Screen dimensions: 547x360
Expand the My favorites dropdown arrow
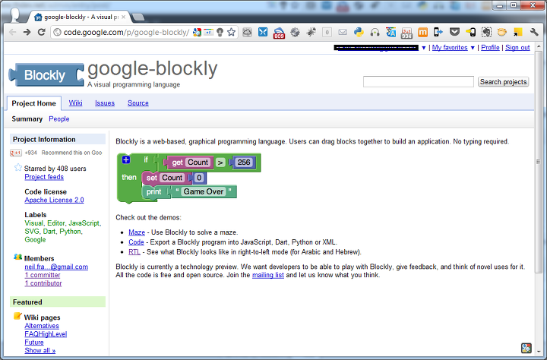(x=473, y=48)
